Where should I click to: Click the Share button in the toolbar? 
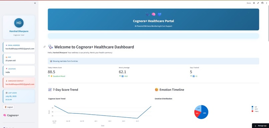tap(249, 3)
